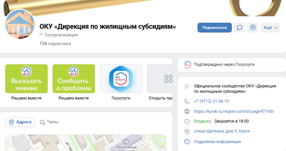Click the Официальное сообщество description text
The image size is (286, 151).
coord(235,89)
